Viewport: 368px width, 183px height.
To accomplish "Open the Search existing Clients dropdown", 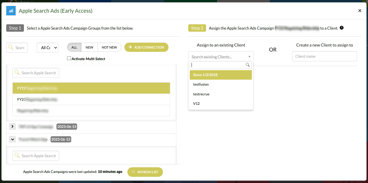I will coord(221,57).
